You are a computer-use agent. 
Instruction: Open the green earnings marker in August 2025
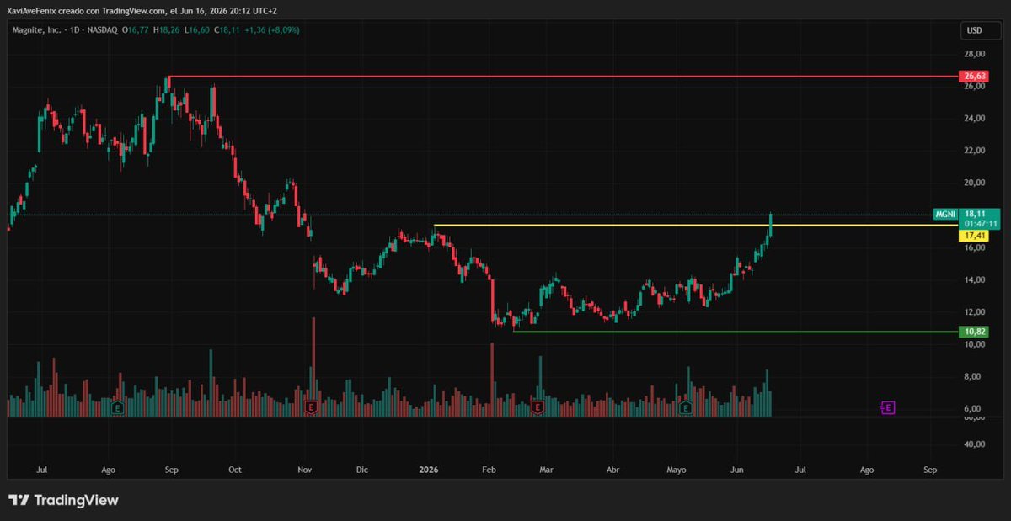[x=118, y=408]
